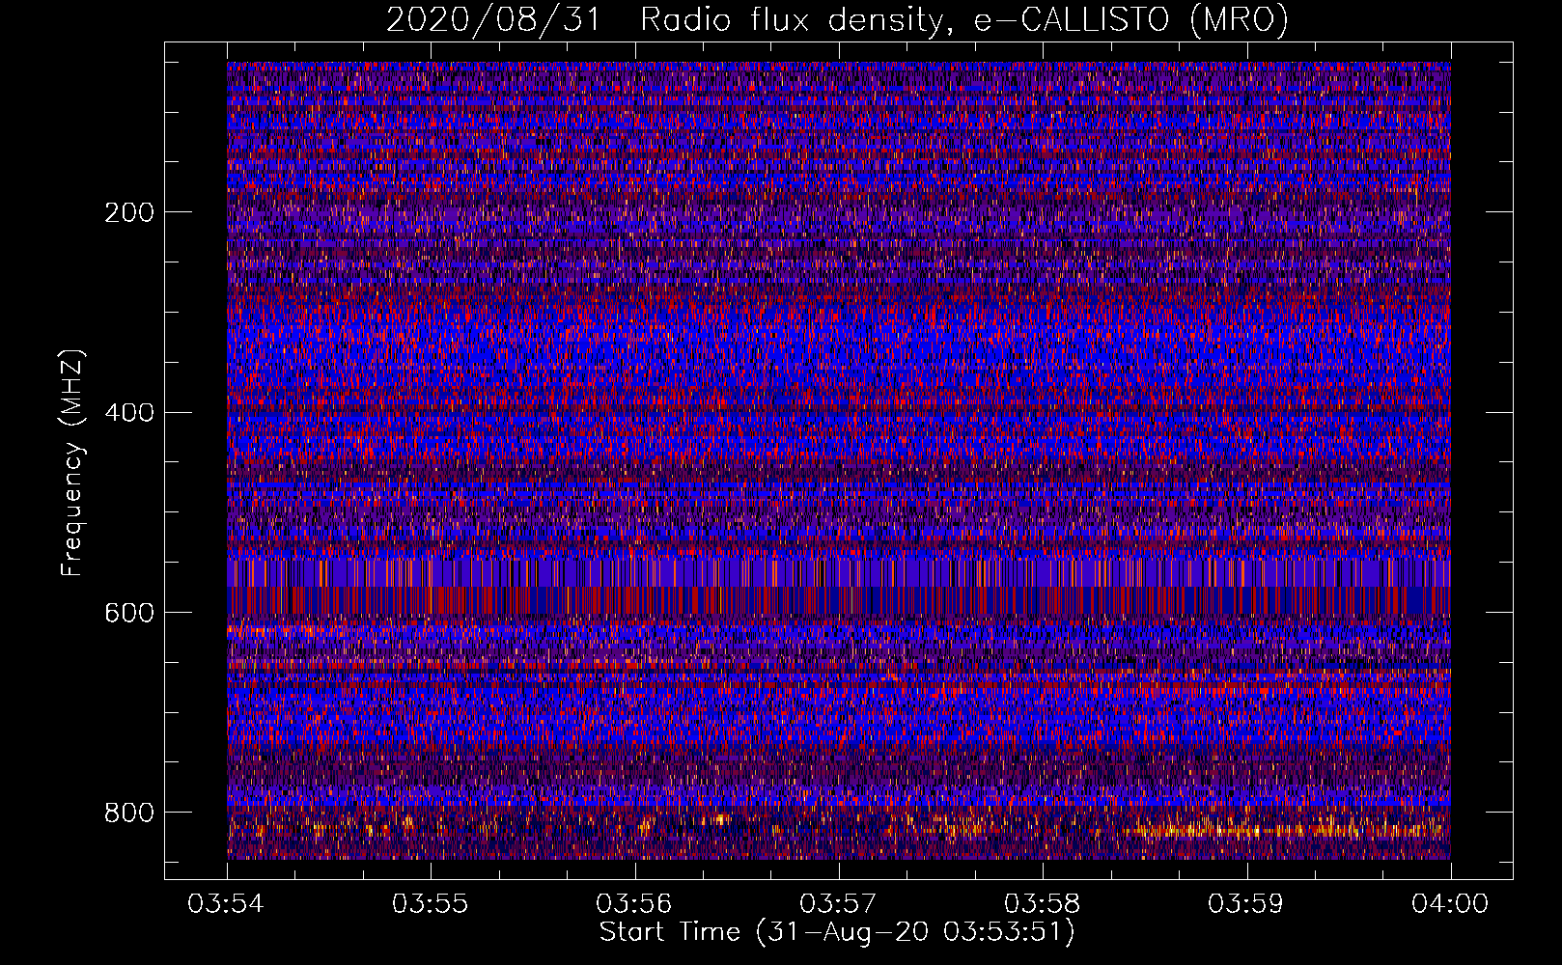
Task: Click the 'Start Time' axis caption
Action: [837, 932]
